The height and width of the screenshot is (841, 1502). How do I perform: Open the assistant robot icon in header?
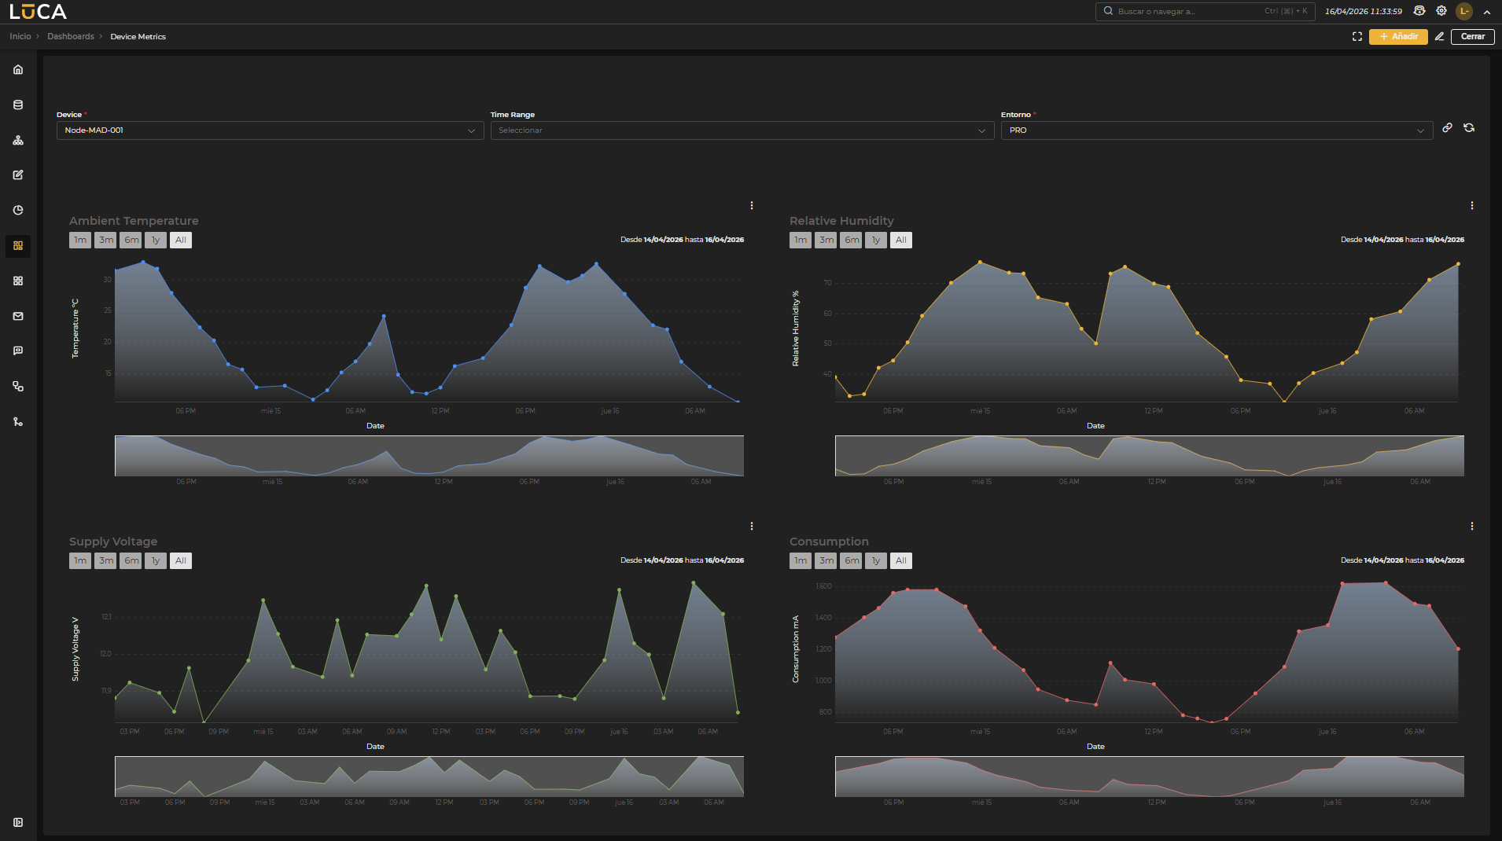coord(1419,11)
